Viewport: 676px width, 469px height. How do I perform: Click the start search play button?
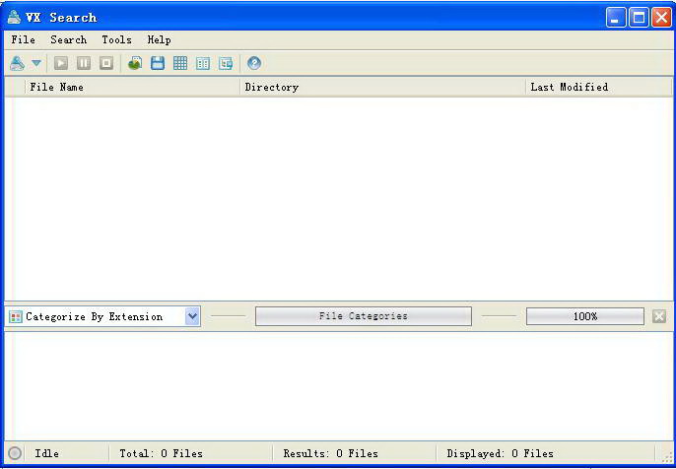(x=61, y=63)
